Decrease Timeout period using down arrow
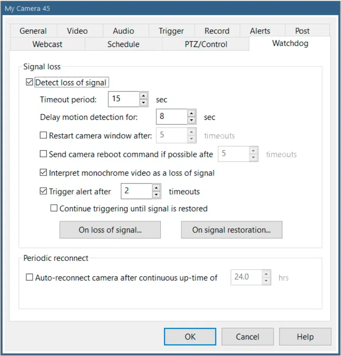Screen dimensions: 341x356 coord(143,103)
